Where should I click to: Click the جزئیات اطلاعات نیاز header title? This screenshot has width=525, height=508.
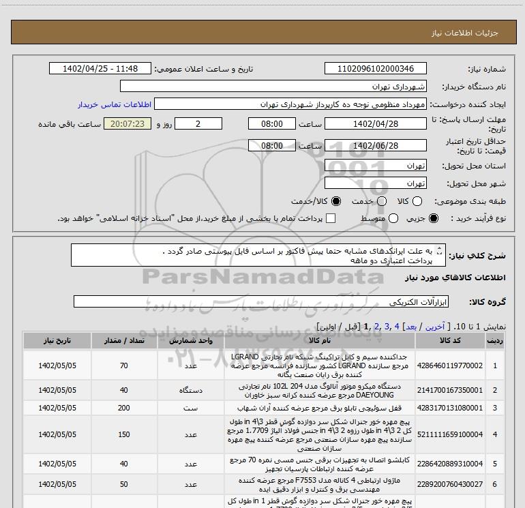[x=464, y=33]
